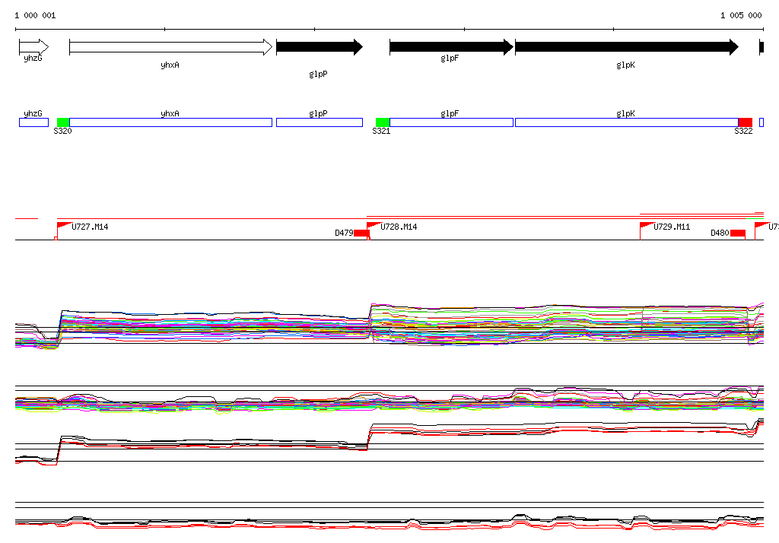Click glpK label under black arrow

(x=625, y=65)
